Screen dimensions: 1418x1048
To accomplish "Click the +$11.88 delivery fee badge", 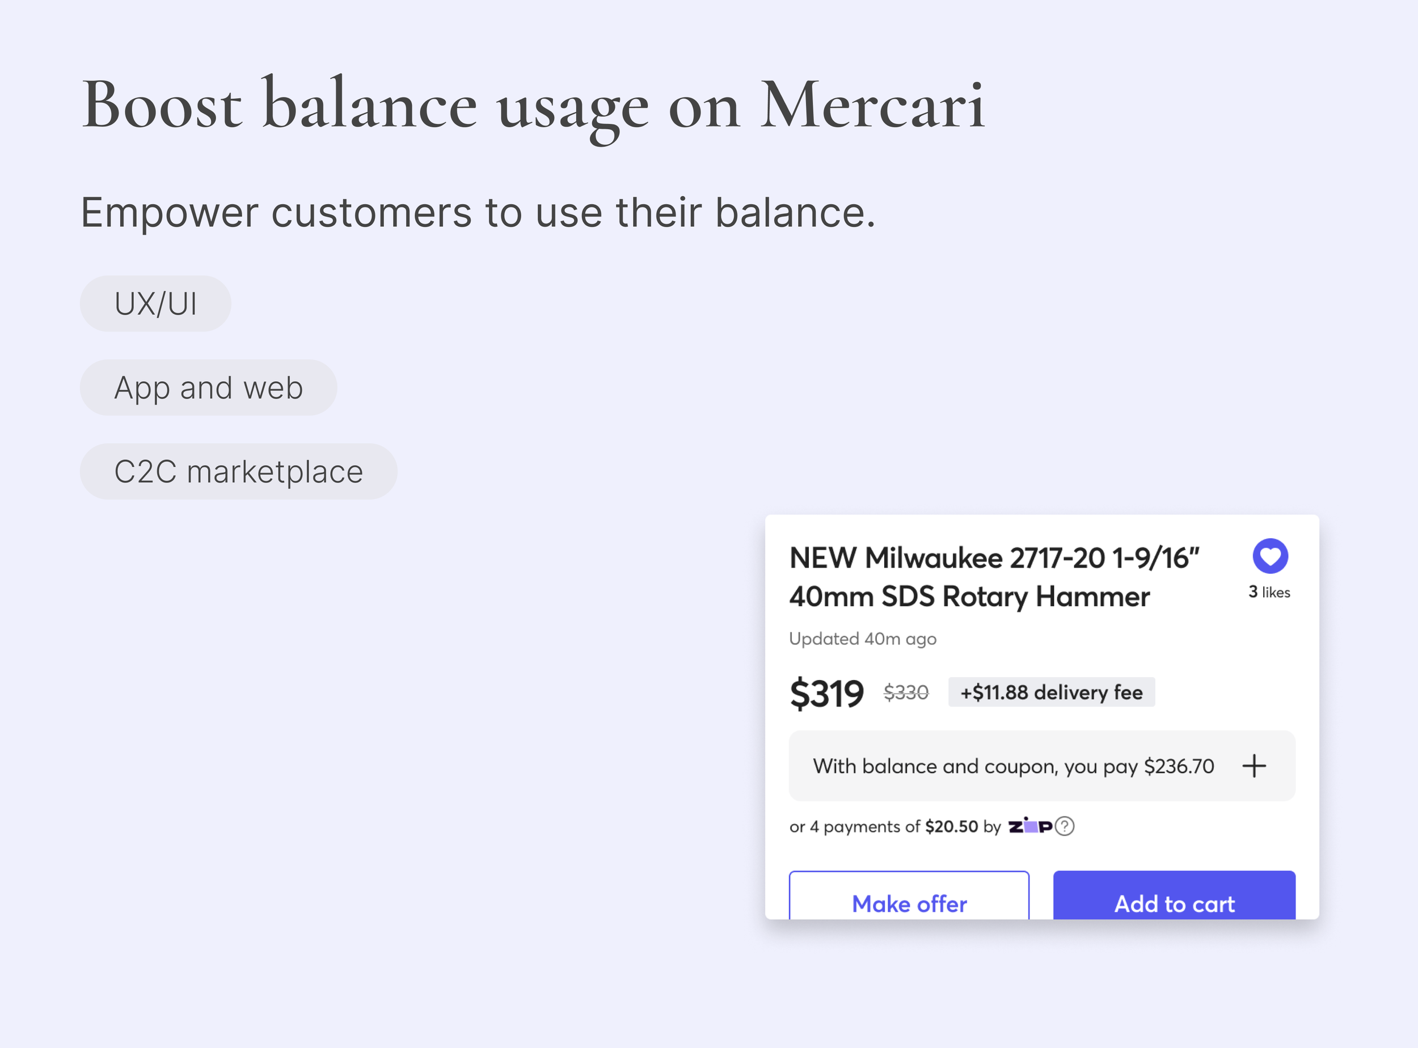I will [x=1051, y=692].
